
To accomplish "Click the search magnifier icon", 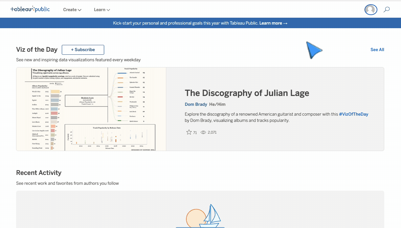I will coord(387,9).
